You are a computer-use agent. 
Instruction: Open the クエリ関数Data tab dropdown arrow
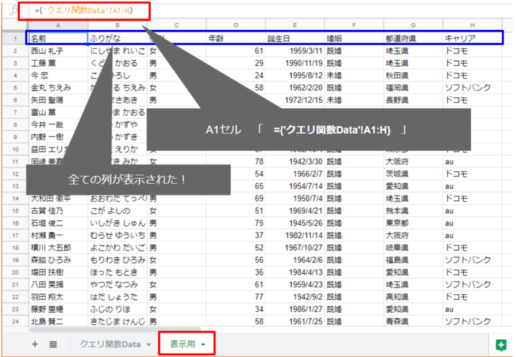149,344
